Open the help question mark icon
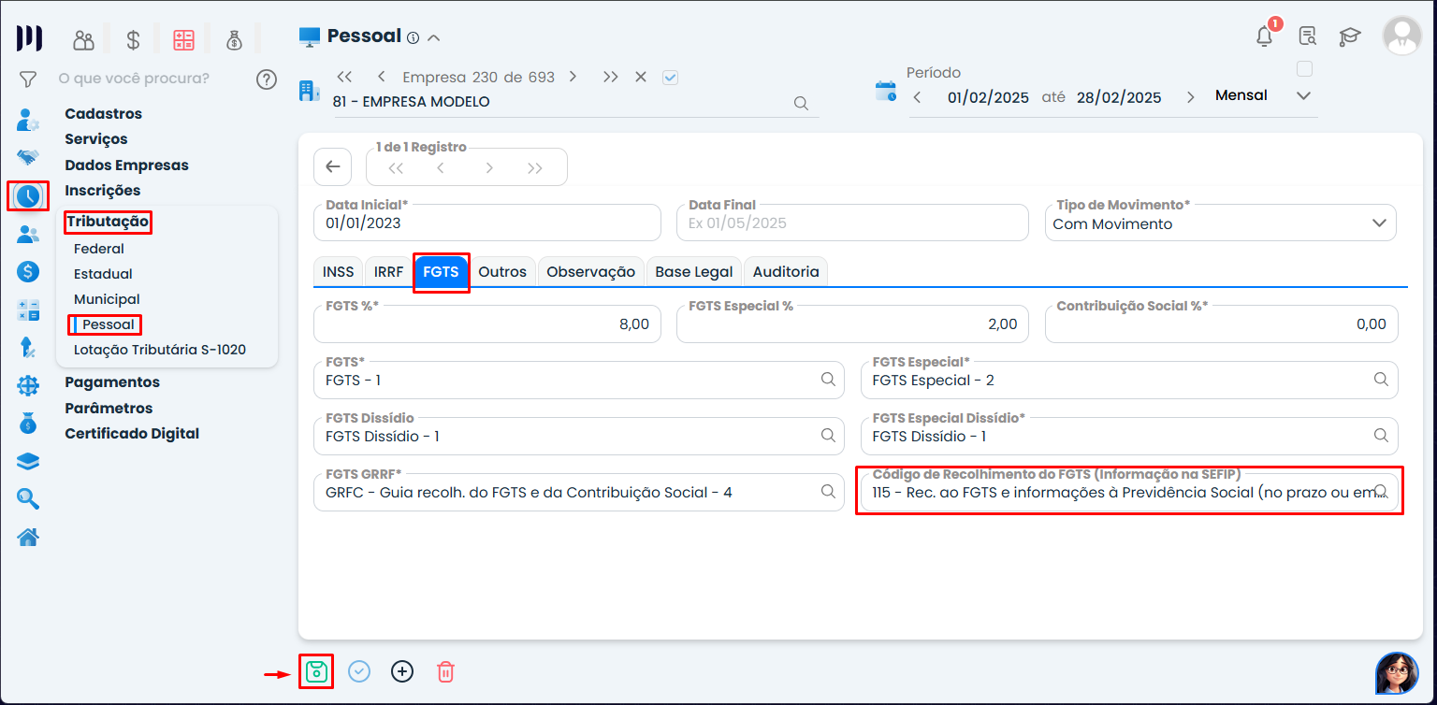 (x=267, y=79)
